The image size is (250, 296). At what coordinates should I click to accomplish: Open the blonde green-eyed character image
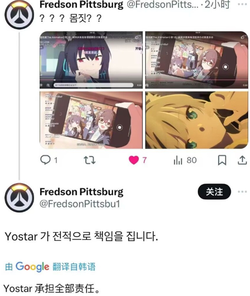[197, 120]
